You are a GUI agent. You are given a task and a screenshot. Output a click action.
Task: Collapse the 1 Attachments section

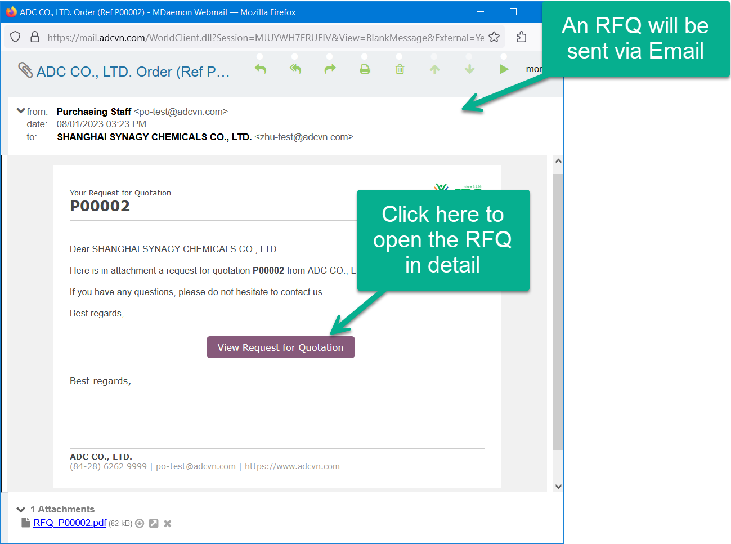(21, 510)
